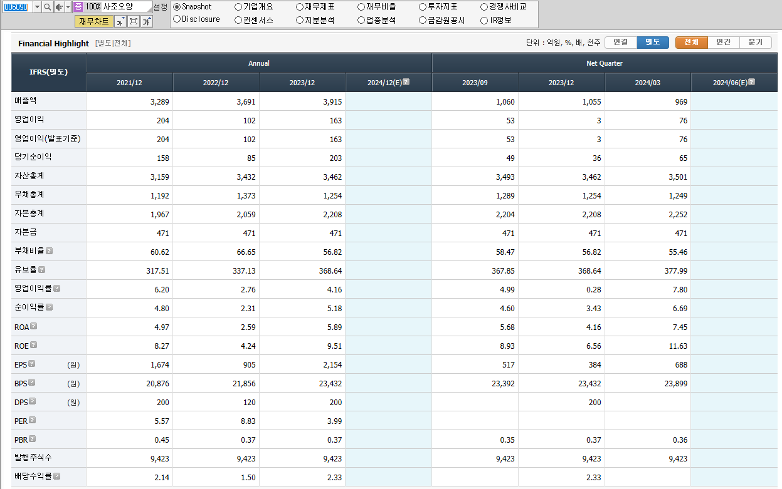Click the 자본금 row label
The width and height of the screenshot is (782, 489).
point(26,232)
